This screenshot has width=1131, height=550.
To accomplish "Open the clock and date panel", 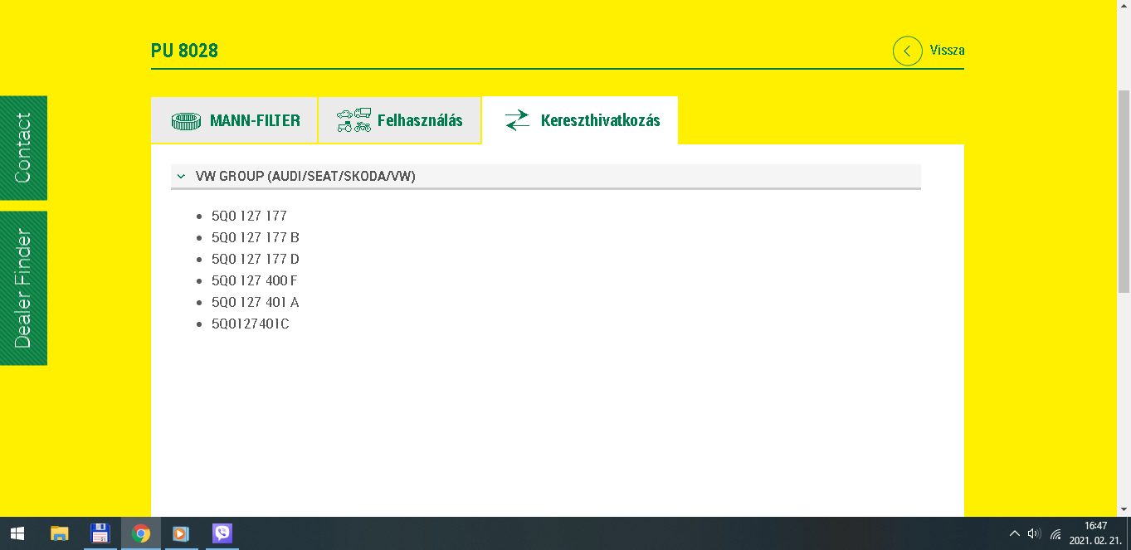I will pos(1096,533).
